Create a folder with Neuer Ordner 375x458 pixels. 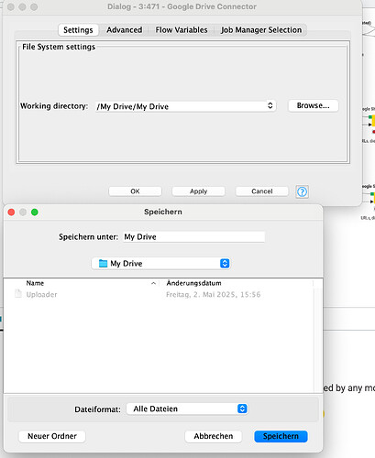pos(52,436)
